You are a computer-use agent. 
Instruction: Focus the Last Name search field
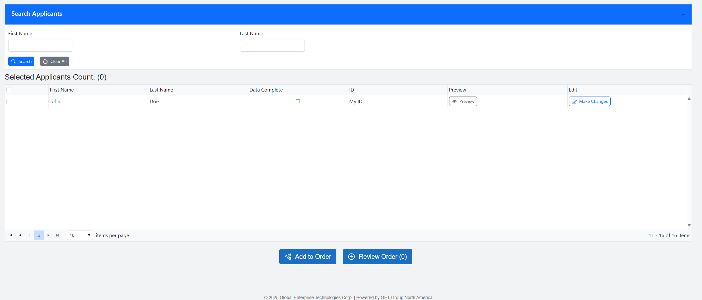[272, 46]
